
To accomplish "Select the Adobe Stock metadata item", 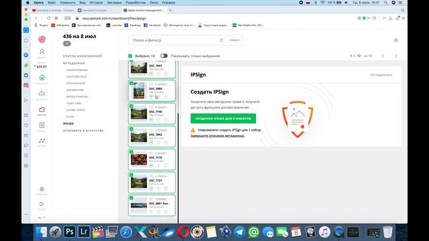I will [76, 110].
